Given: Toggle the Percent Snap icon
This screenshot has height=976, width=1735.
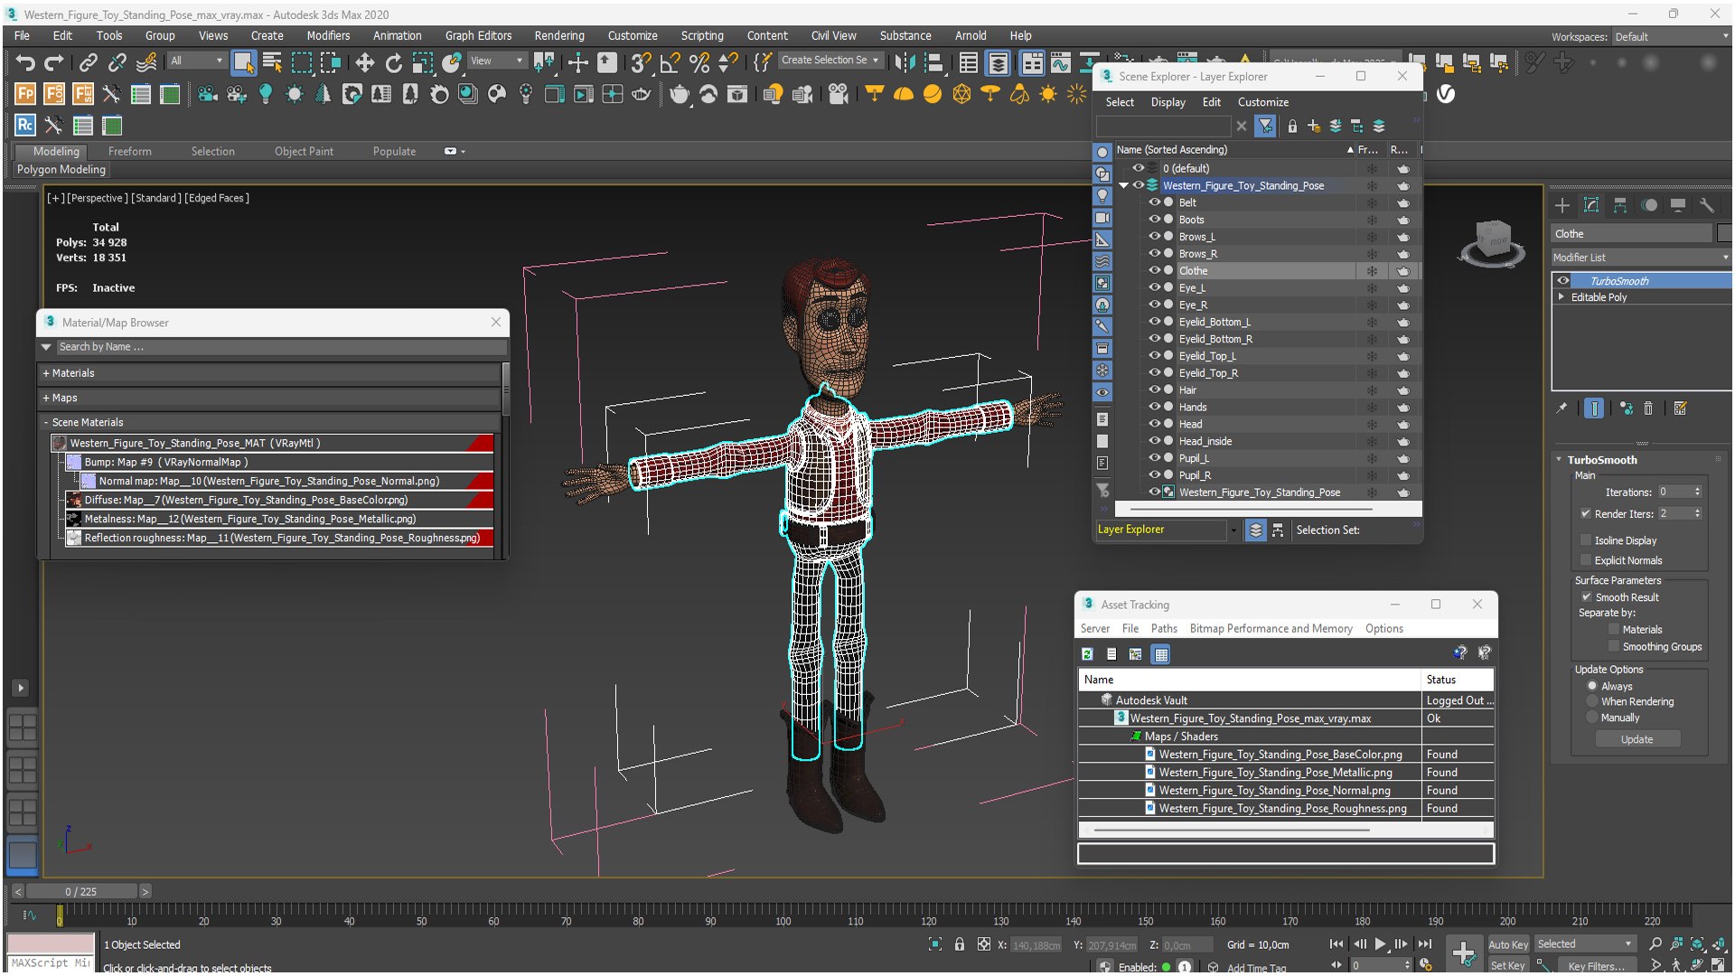Looking at the screenshot, I should 699,62.
